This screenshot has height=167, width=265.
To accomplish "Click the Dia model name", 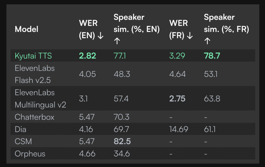I will 20,129.
